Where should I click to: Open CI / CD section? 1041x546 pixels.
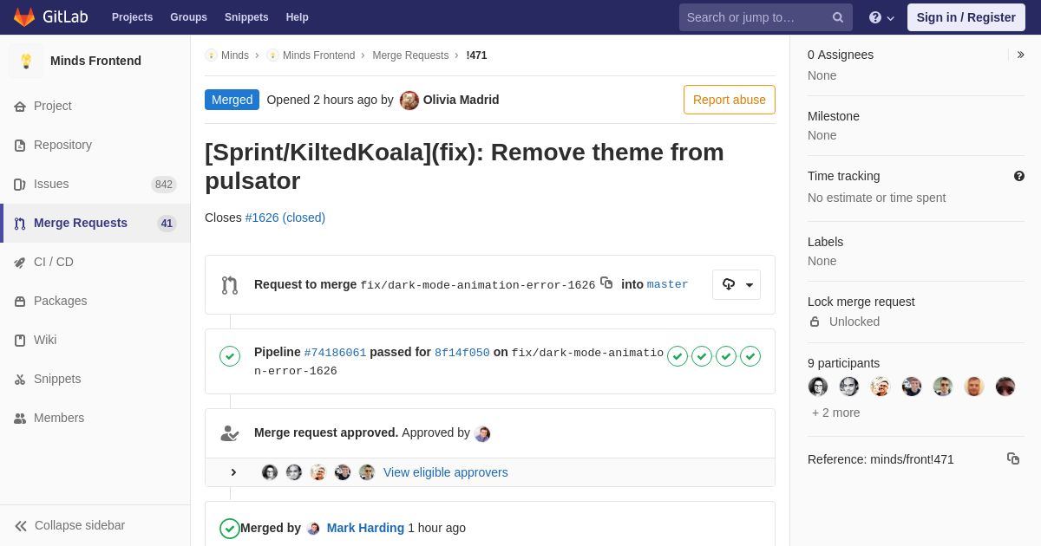point(95,262)
